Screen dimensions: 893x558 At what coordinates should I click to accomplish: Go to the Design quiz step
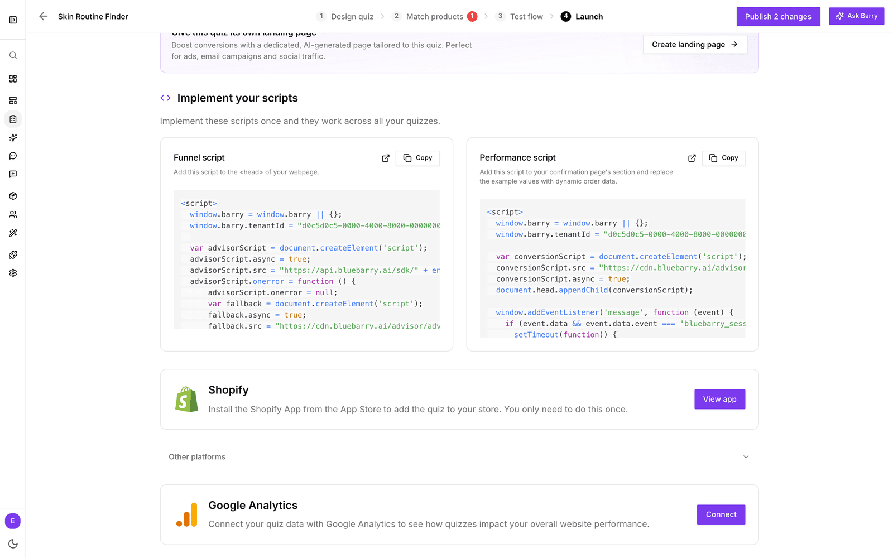click(x=345, y=16)
